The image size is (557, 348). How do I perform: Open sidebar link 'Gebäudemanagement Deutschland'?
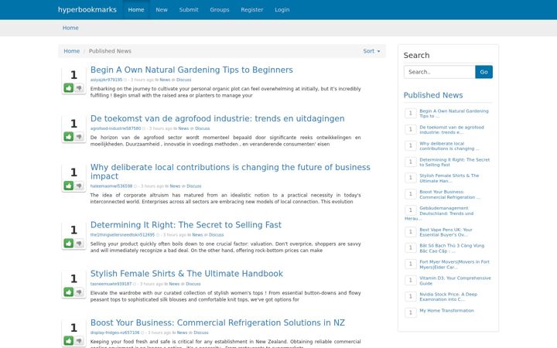click(446, 213)
